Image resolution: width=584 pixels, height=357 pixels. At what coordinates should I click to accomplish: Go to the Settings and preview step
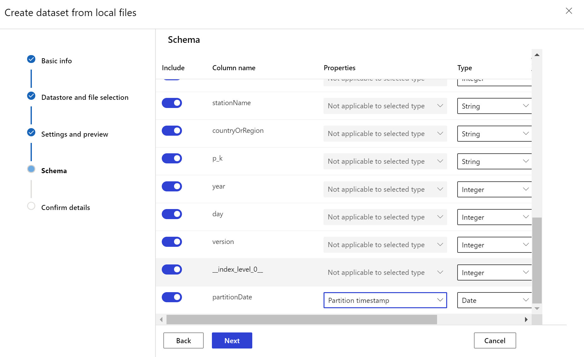(75, 134)
